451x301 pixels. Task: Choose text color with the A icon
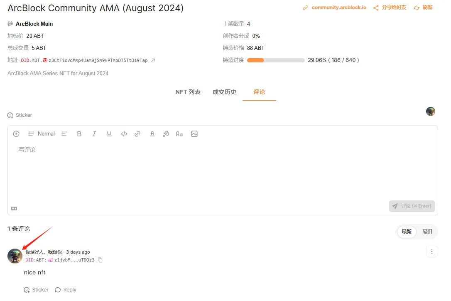[152, 134]
